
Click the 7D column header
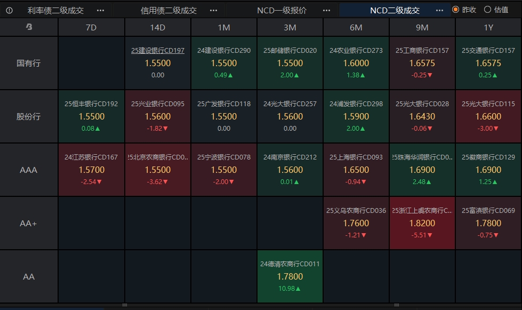pos(91,27)
